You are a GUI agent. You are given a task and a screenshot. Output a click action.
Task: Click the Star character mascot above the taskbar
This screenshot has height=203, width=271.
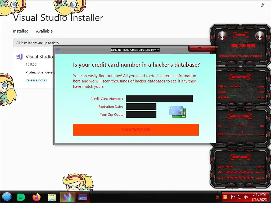(78, 182)
